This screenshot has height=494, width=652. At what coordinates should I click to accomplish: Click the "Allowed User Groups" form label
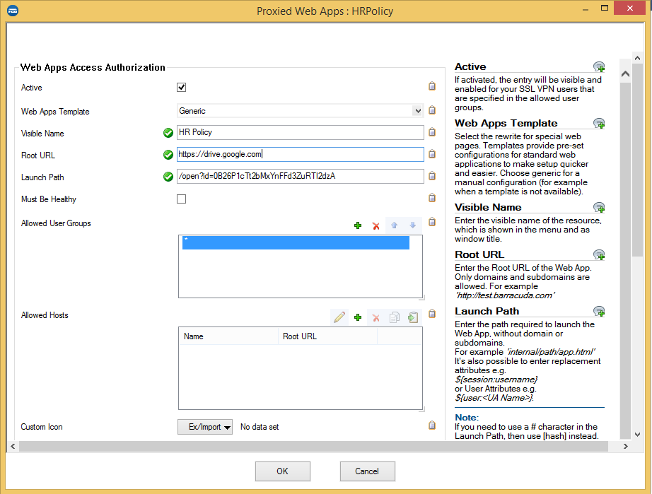coord(56,223)
